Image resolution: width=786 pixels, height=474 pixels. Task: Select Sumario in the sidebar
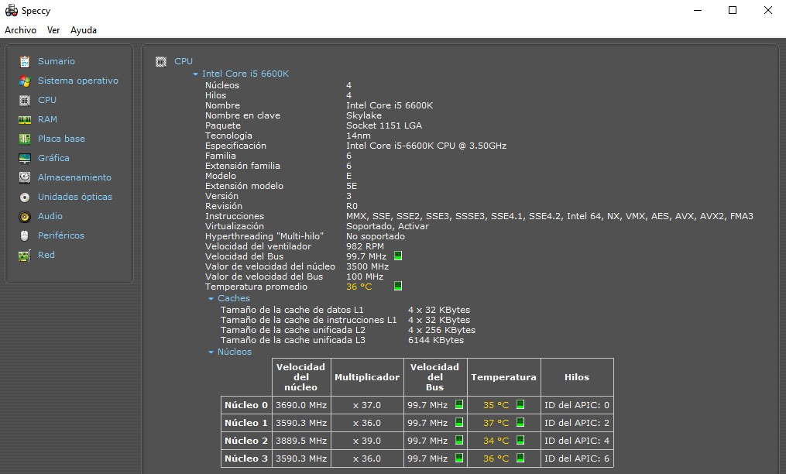pos(27,60)
